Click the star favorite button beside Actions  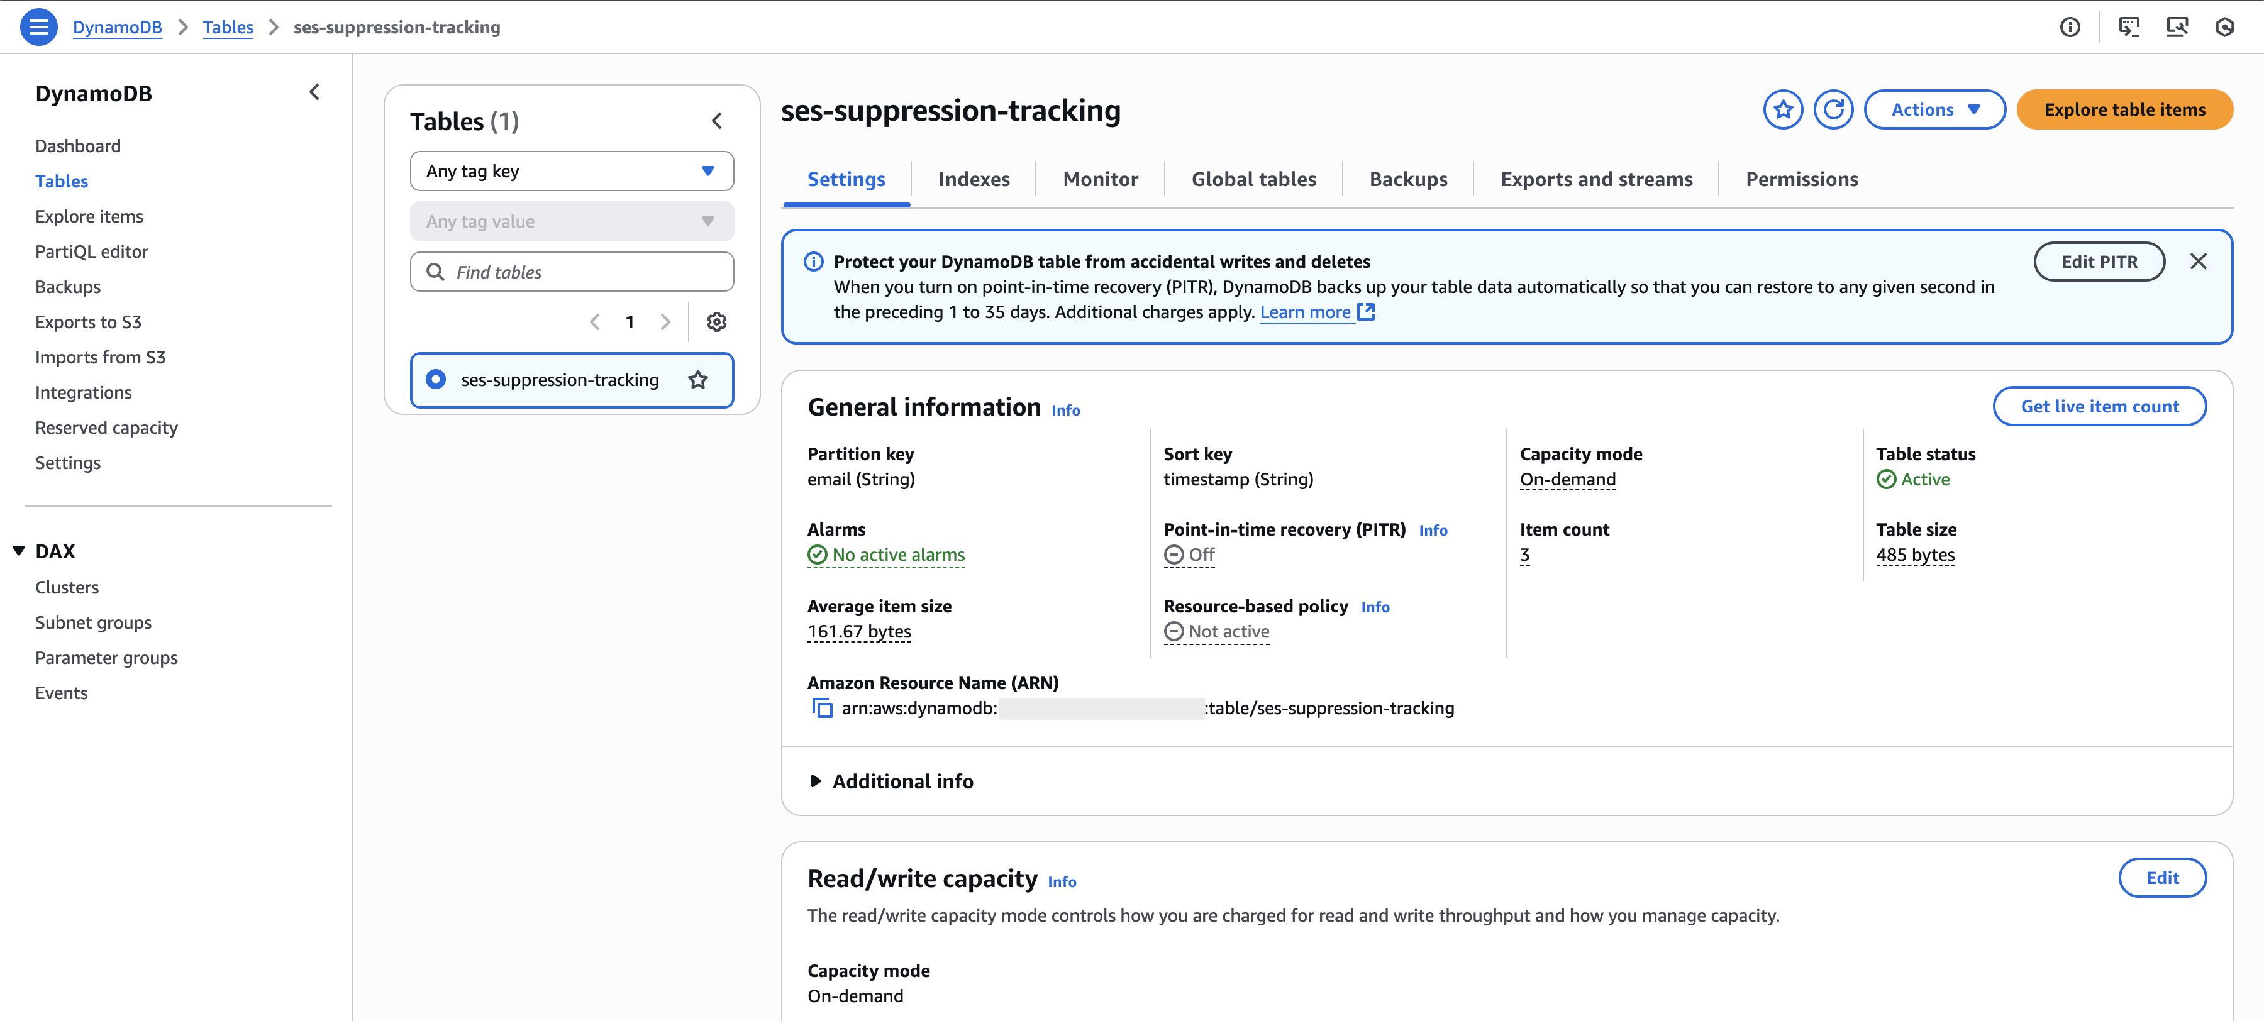point(1784,110)
